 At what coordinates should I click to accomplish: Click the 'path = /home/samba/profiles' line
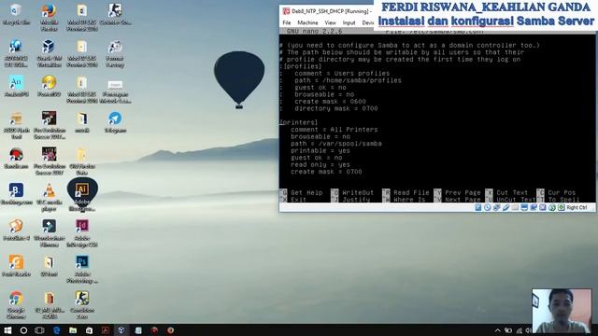coord(348,80)
